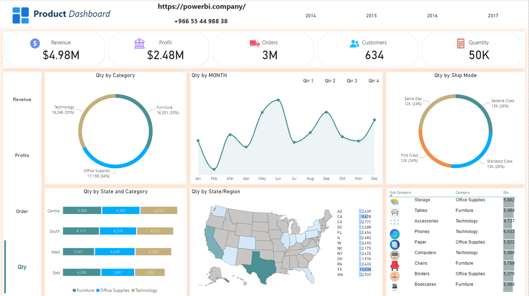The width and height of the screenshot is (529, 296).
Task: Toggle the Qtr 1 quarter filter
Action: [x=308, y=81]
